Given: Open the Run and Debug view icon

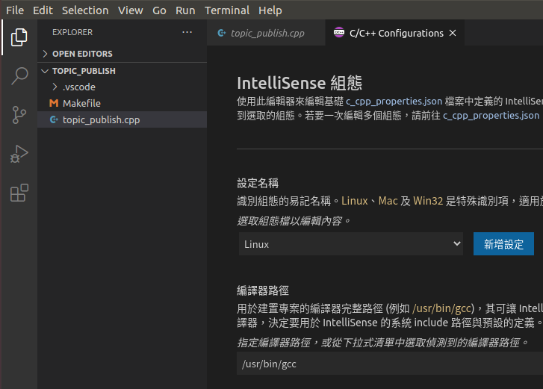Looking at the screenshot, I should tap(19, 154).
